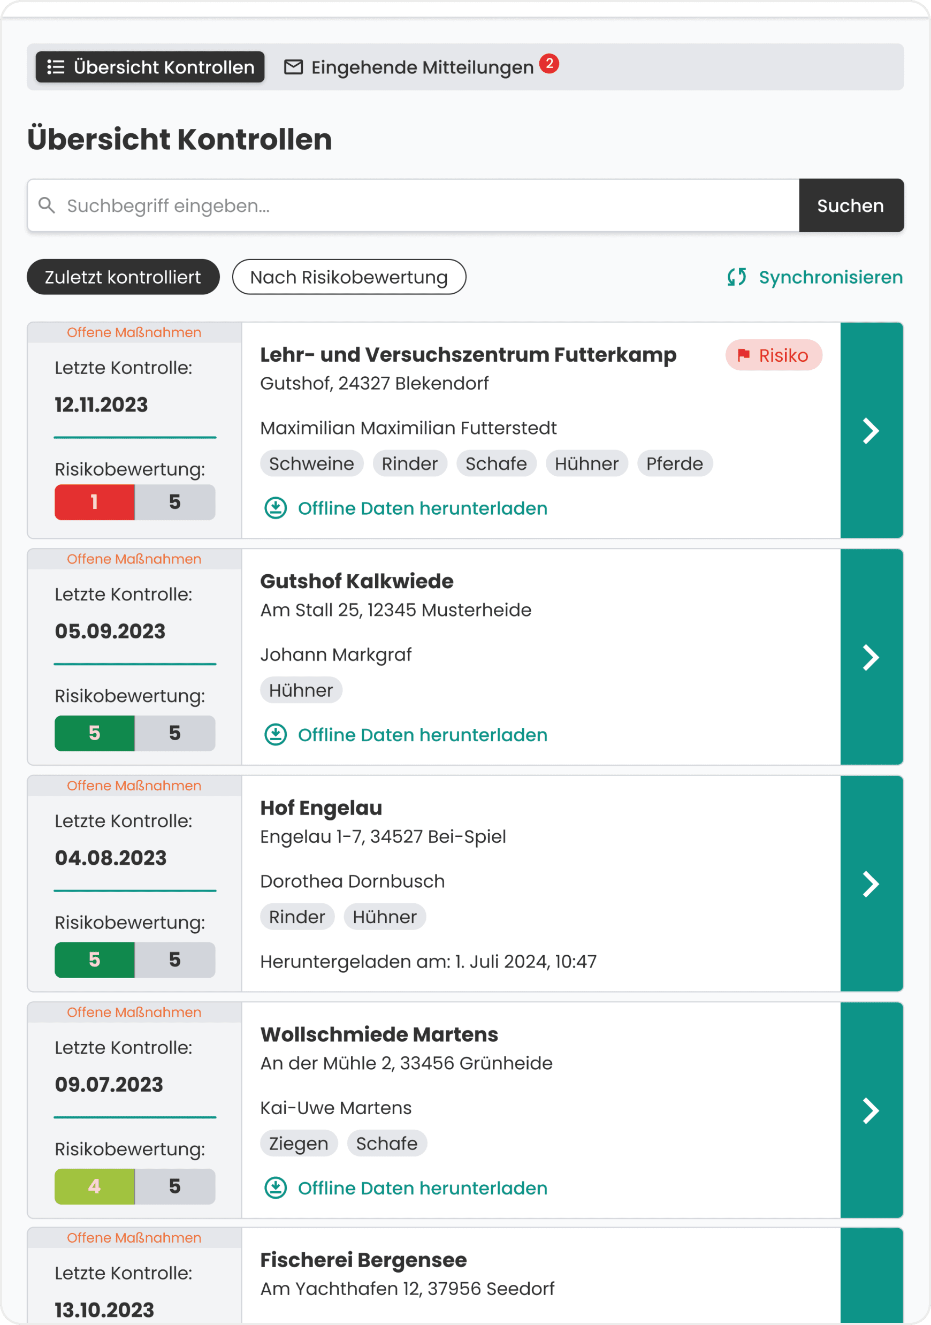This screenshot has height=1325, width=931.
Task: Focus the Suchbegriff eingeben search field
Action: click(x=413, y=205)
